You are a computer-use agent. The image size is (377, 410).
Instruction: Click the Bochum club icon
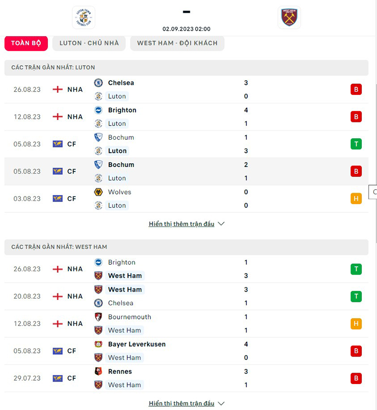click(x=98, y=137)
